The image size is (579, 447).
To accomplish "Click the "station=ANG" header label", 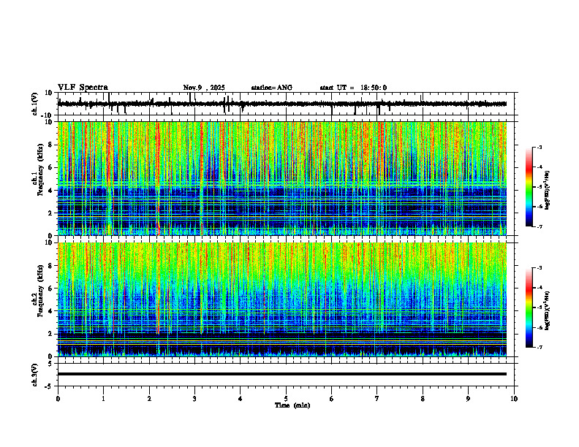I will [272, 88].
